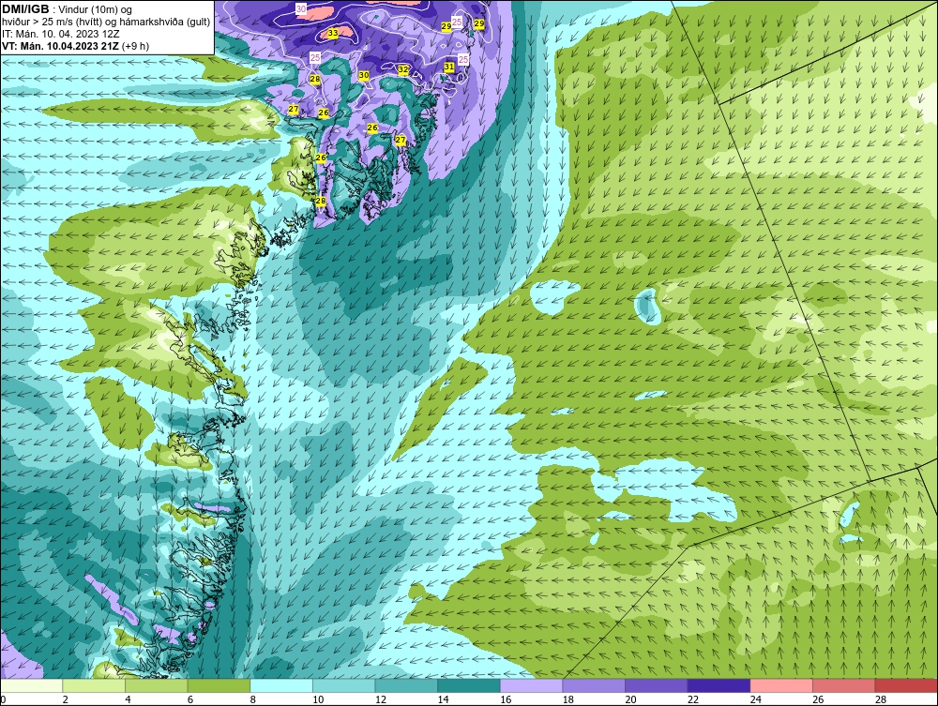This screenshot has width=938, height=706.
Task: Click the white contour label reading 30
Action: [x=301, y=8]
